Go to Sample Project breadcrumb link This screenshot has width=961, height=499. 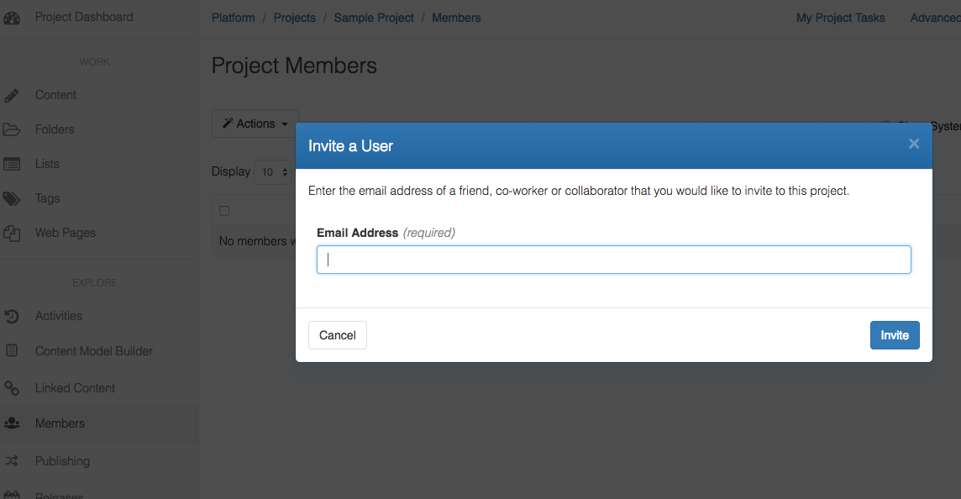tap(374, 18)
